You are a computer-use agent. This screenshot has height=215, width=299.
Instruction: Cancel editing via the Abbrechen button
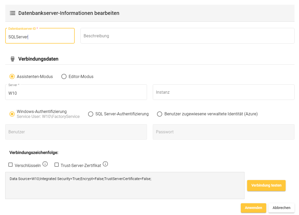[281, 208]
